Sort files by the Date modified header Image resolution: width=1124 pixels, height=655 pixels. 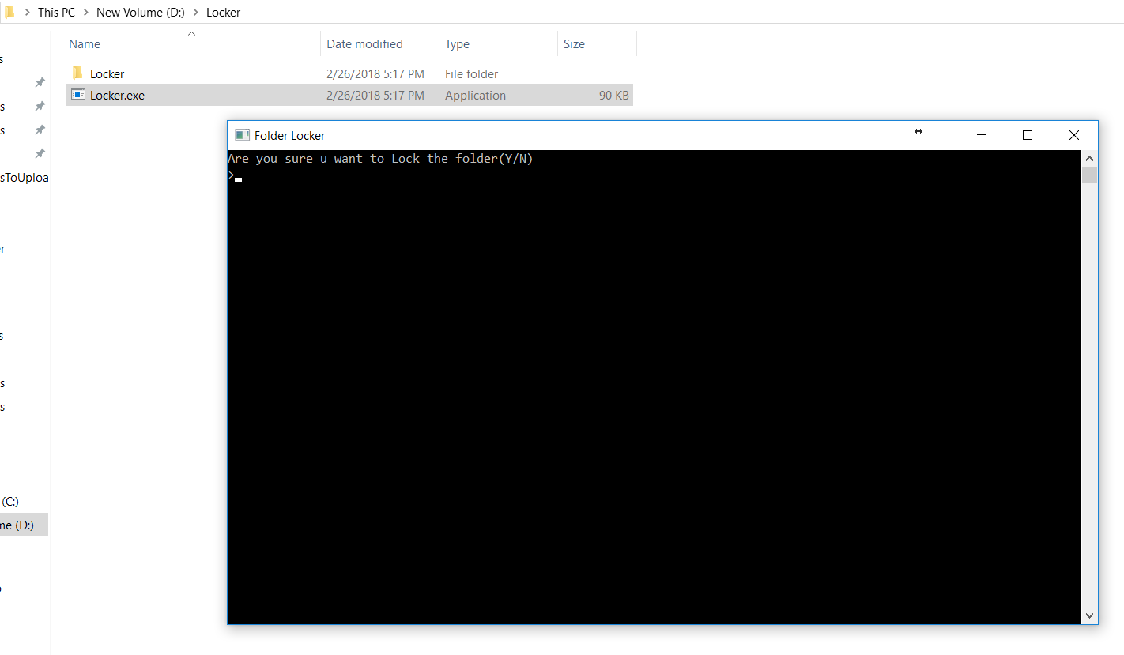pyautogui.click(x=364, y=43)
